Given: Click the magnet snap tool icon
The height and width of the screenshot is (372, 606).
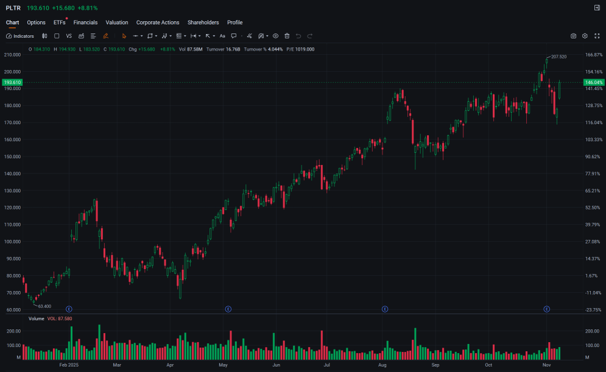Looking at the screenshot, I should (x=261, y=36).
